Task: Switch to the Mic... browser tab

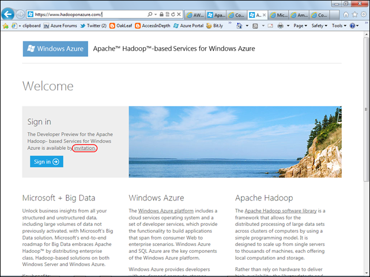Action: tap(279, 15)
